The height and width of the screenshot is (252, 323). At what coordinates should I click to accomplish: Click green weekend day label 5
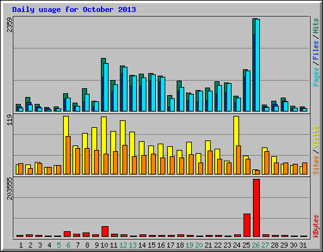click(x=59, y=245)
